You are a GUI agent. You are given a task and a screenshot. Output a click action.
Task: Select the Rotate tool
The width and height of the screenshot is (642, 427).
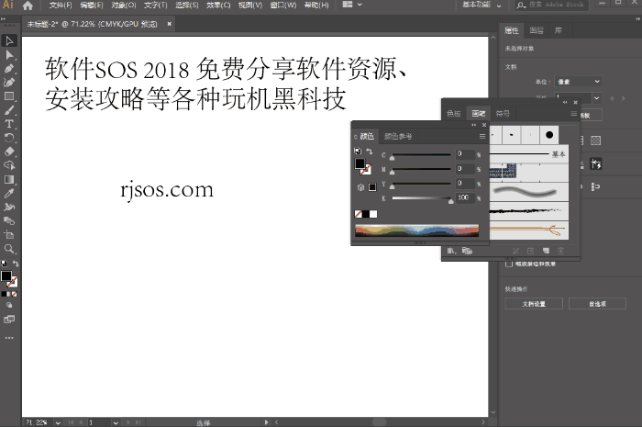click(9, 138)
